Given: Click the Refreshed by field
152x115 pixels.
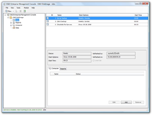Looking at the screenshot, I should (x=121, y=53).
